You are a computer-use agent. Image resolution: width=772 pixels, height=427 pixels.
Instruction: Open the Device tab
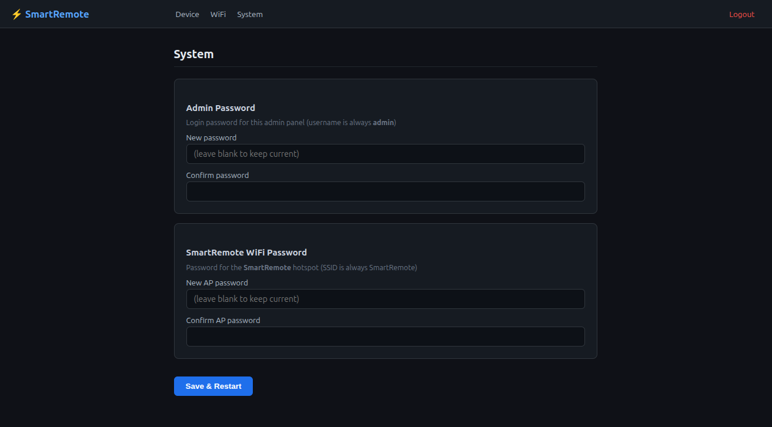point(187,14)
